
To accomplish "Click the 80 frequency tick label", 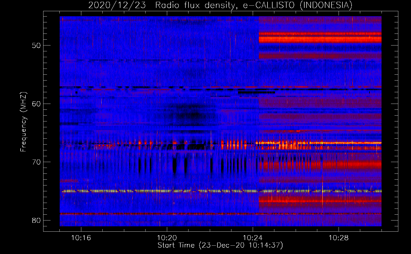I will [36, 220].
